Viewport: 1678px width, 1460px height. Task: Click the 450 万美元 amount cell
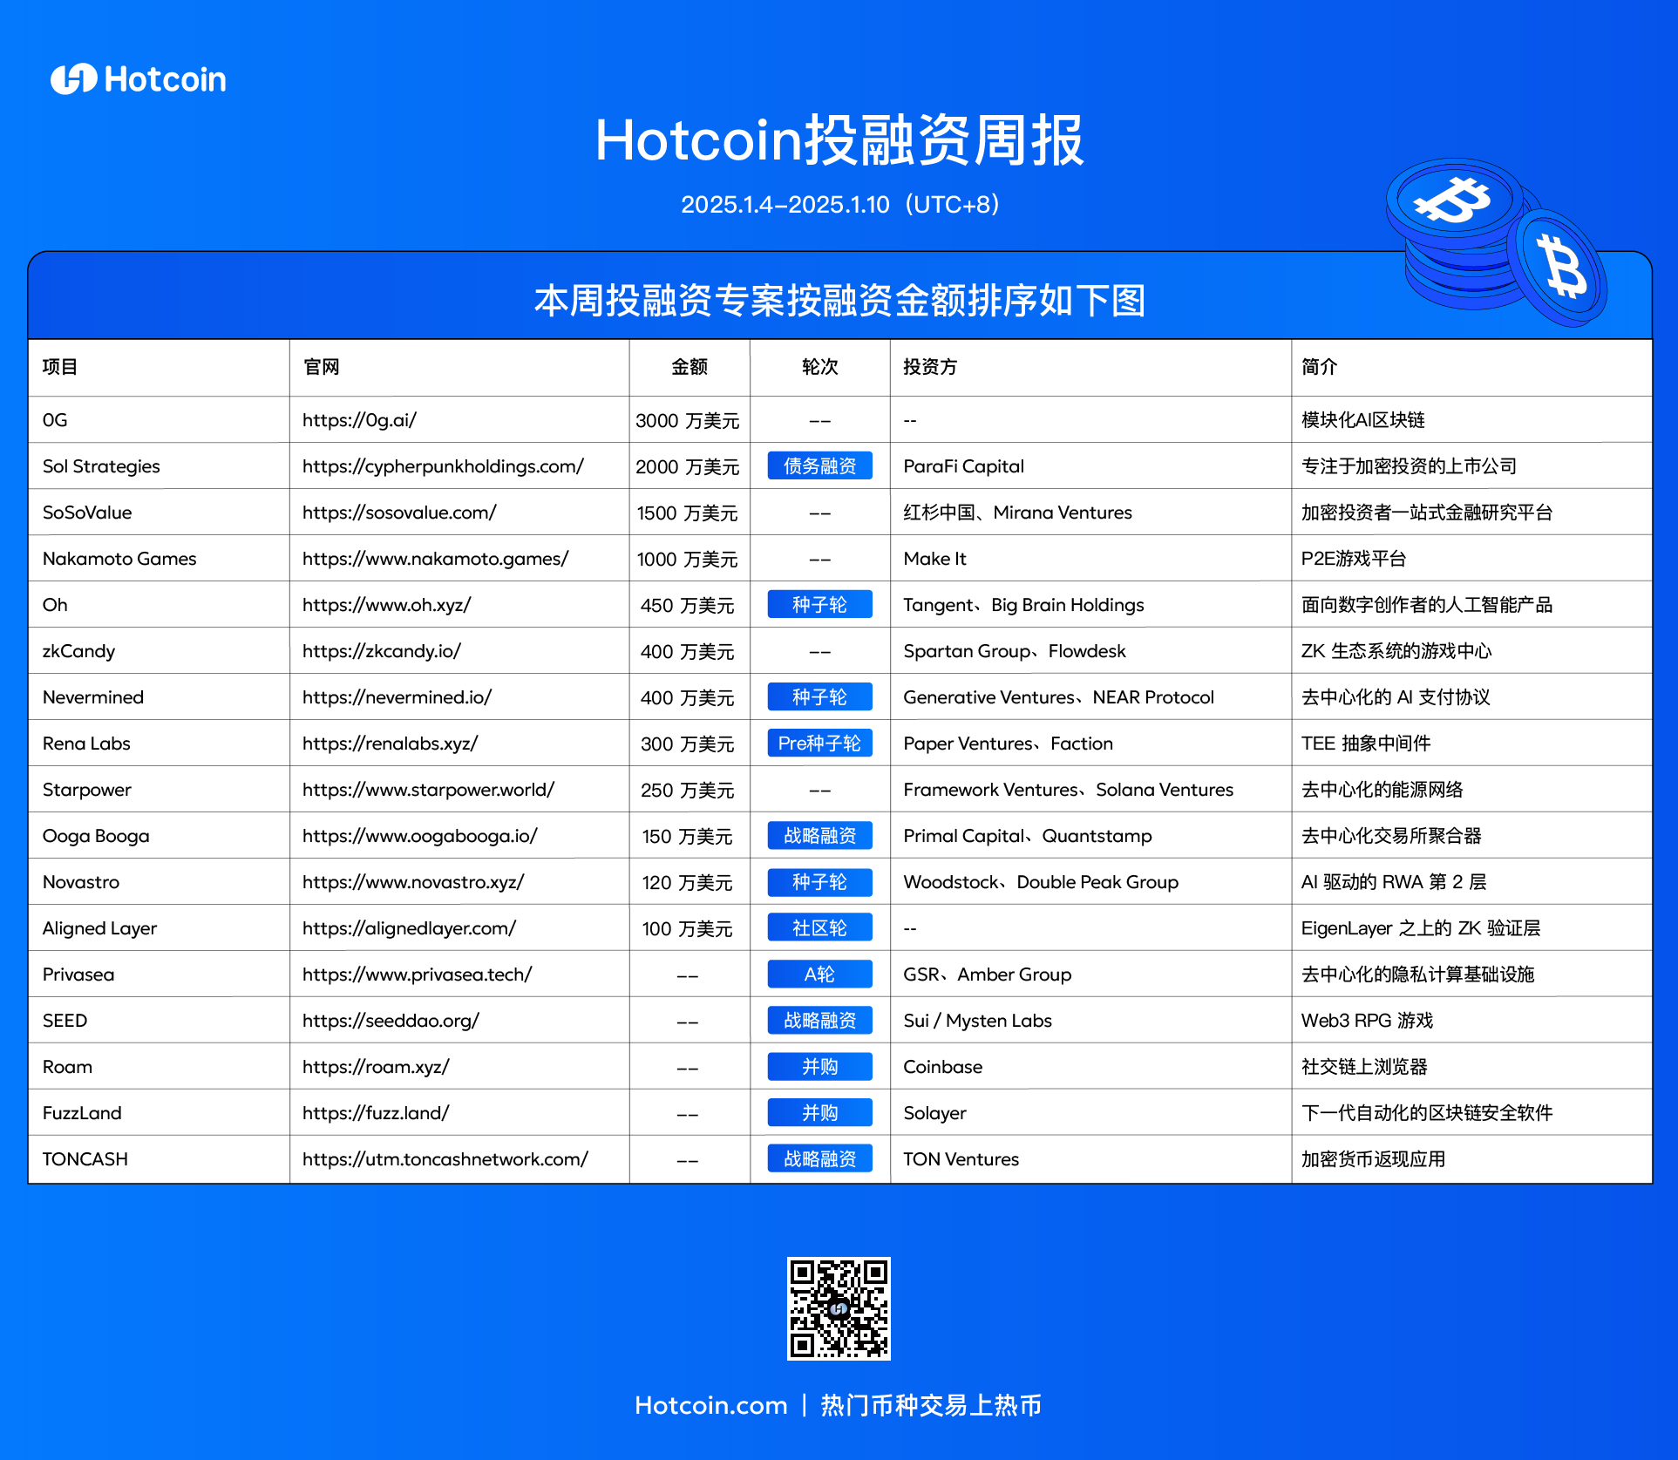(688, 606)
